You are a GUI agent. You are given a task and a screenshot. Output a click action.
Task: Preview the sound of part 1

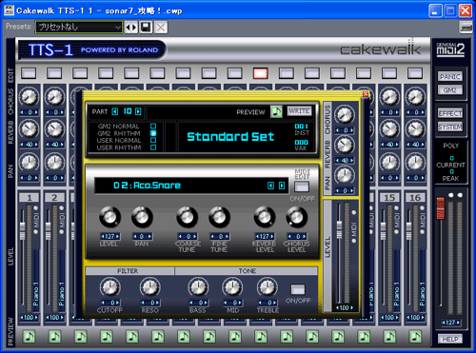30,337
